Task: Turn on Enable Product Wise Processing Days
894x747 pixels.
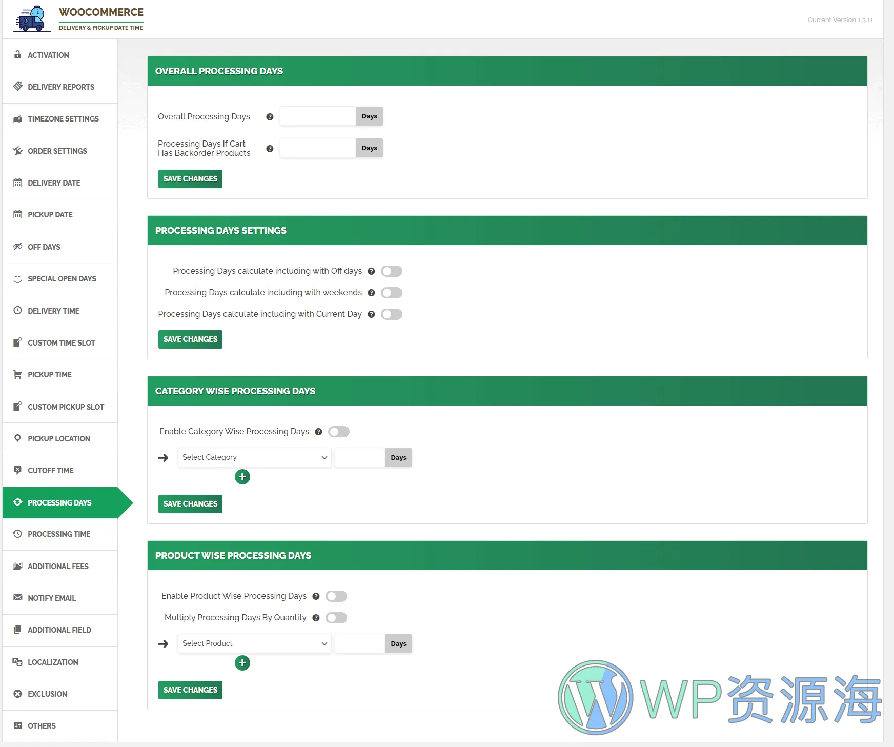Action: pyautogui.click(x=336, y=596)
